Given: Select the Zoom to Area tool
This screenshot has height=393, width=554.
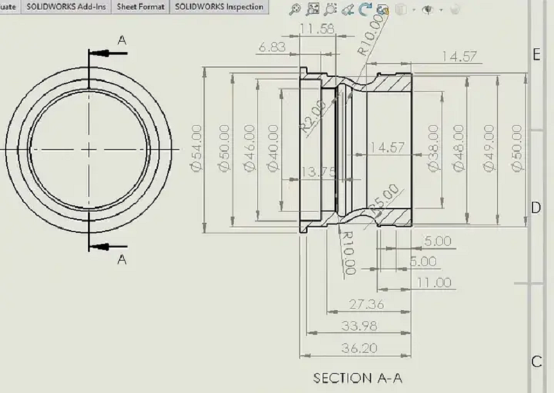Looking at the screenshot, I should pos(313,10).
